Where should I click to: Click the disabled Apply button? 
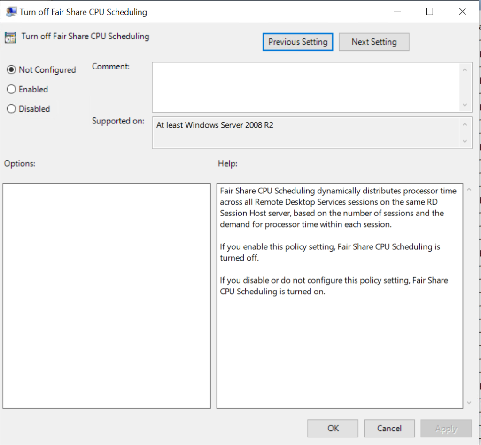[445, 428]
